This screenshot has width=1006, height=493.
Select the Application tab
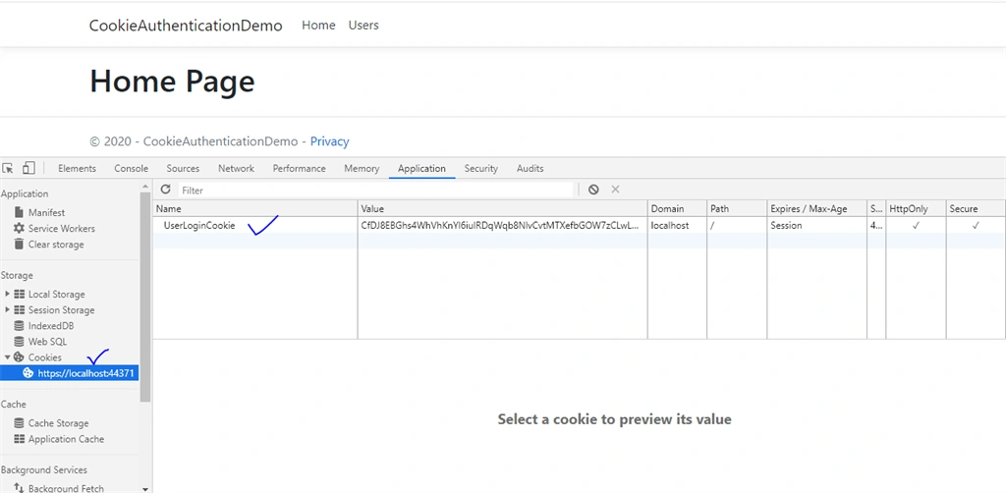coord(421,169)
